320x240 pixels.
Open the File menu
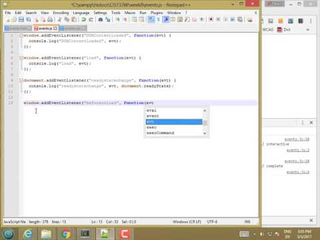8,13
